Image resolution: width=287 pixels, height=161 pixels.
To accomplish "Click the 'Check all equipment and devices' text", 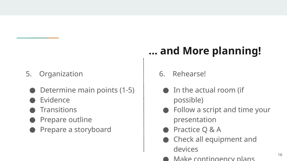I will point(215,144).
